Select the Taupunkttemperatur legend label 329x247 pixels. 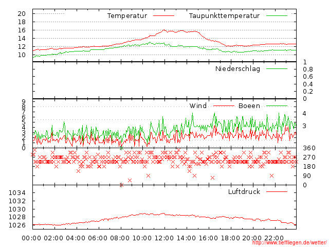224,16
